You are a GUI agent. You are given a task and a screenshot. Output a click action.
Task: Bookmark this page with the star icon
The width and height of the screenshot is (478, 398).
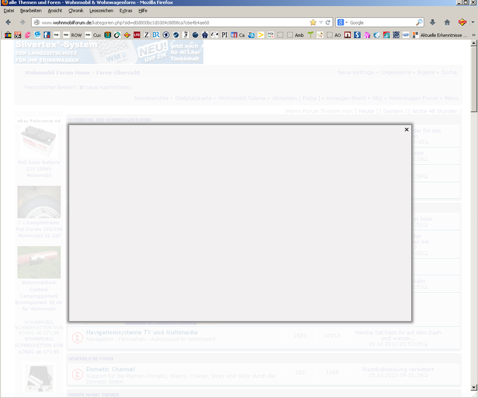(x=312, y=22)
